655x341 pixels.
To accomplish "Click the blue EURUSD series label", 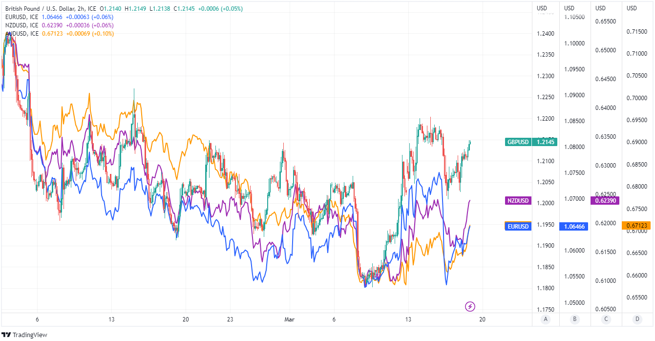I will (518, 226).
